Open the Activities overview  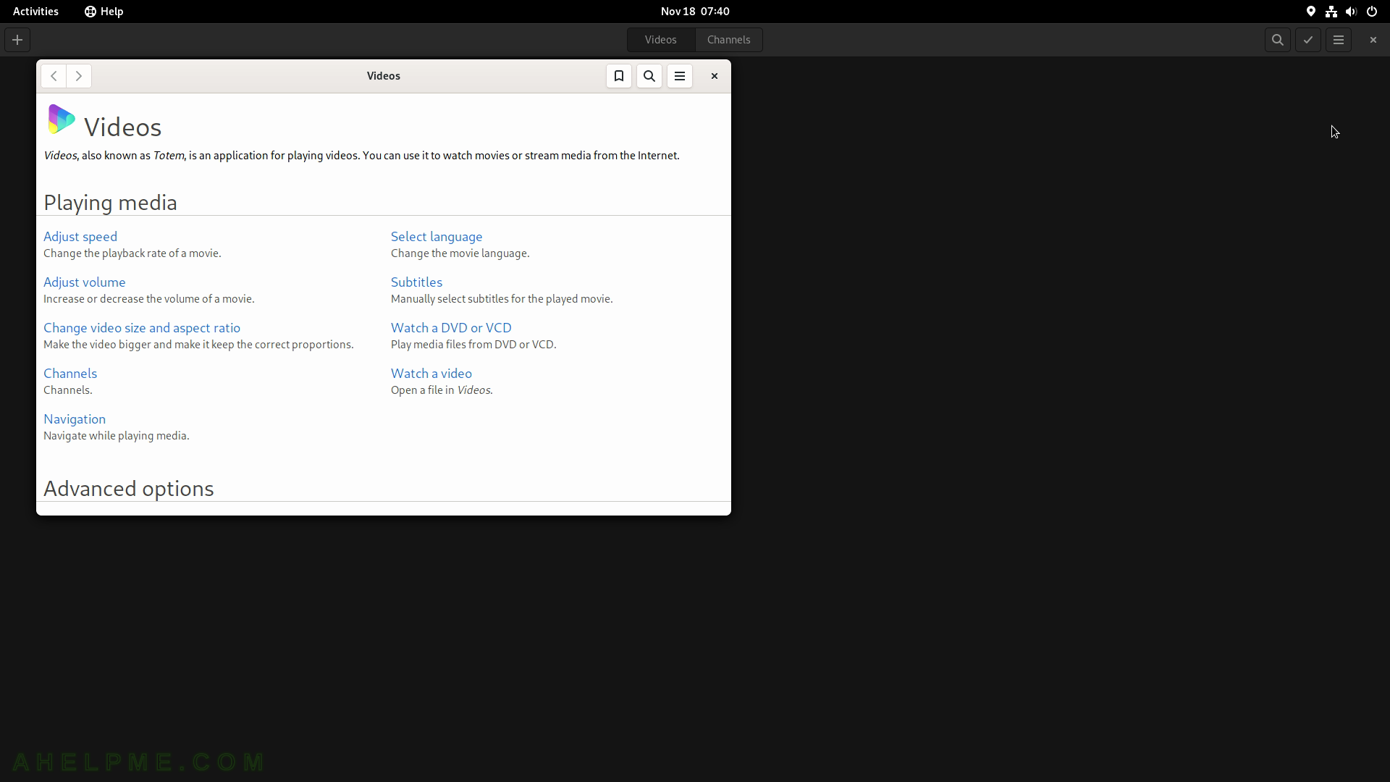click(35, 12)
